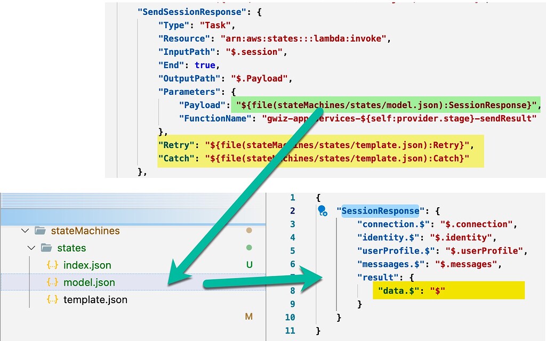Click line number 8 in the editor gutter
This screenshot has height=341, width=546.
coord(292,290)
